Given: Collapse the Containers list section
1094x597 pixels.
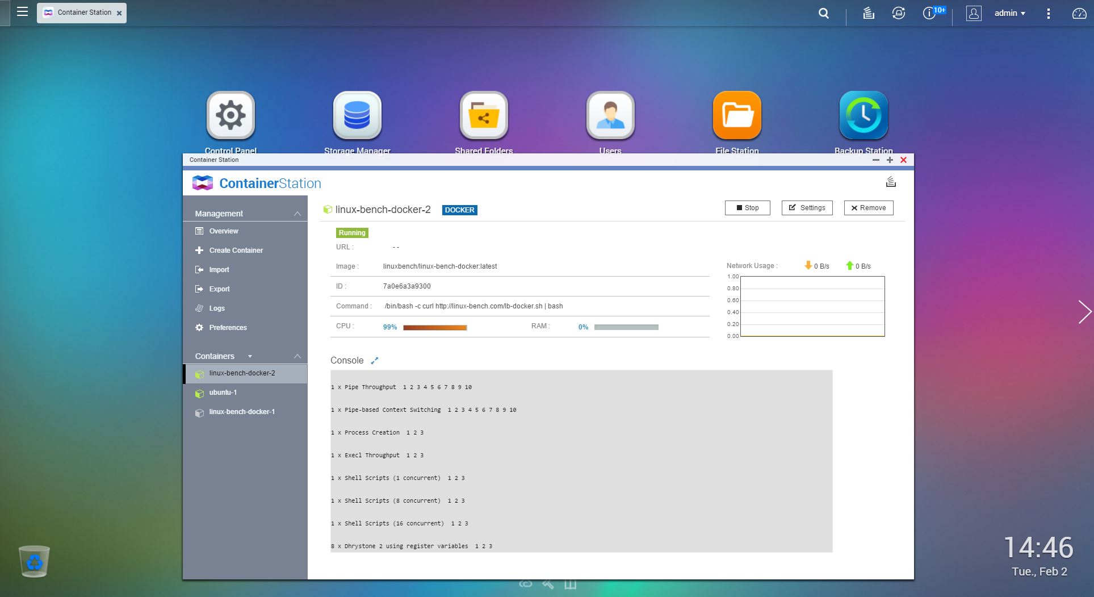Looking at the screenshot, I should [297, 356].
